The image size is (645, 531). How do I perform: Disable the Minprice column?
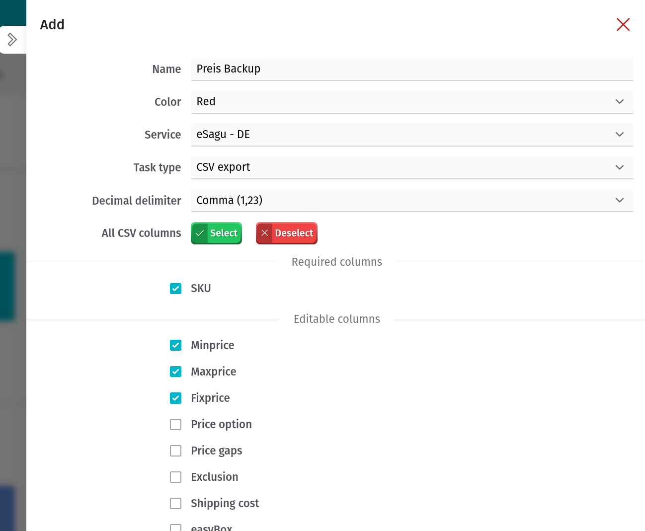coord(175,345)
